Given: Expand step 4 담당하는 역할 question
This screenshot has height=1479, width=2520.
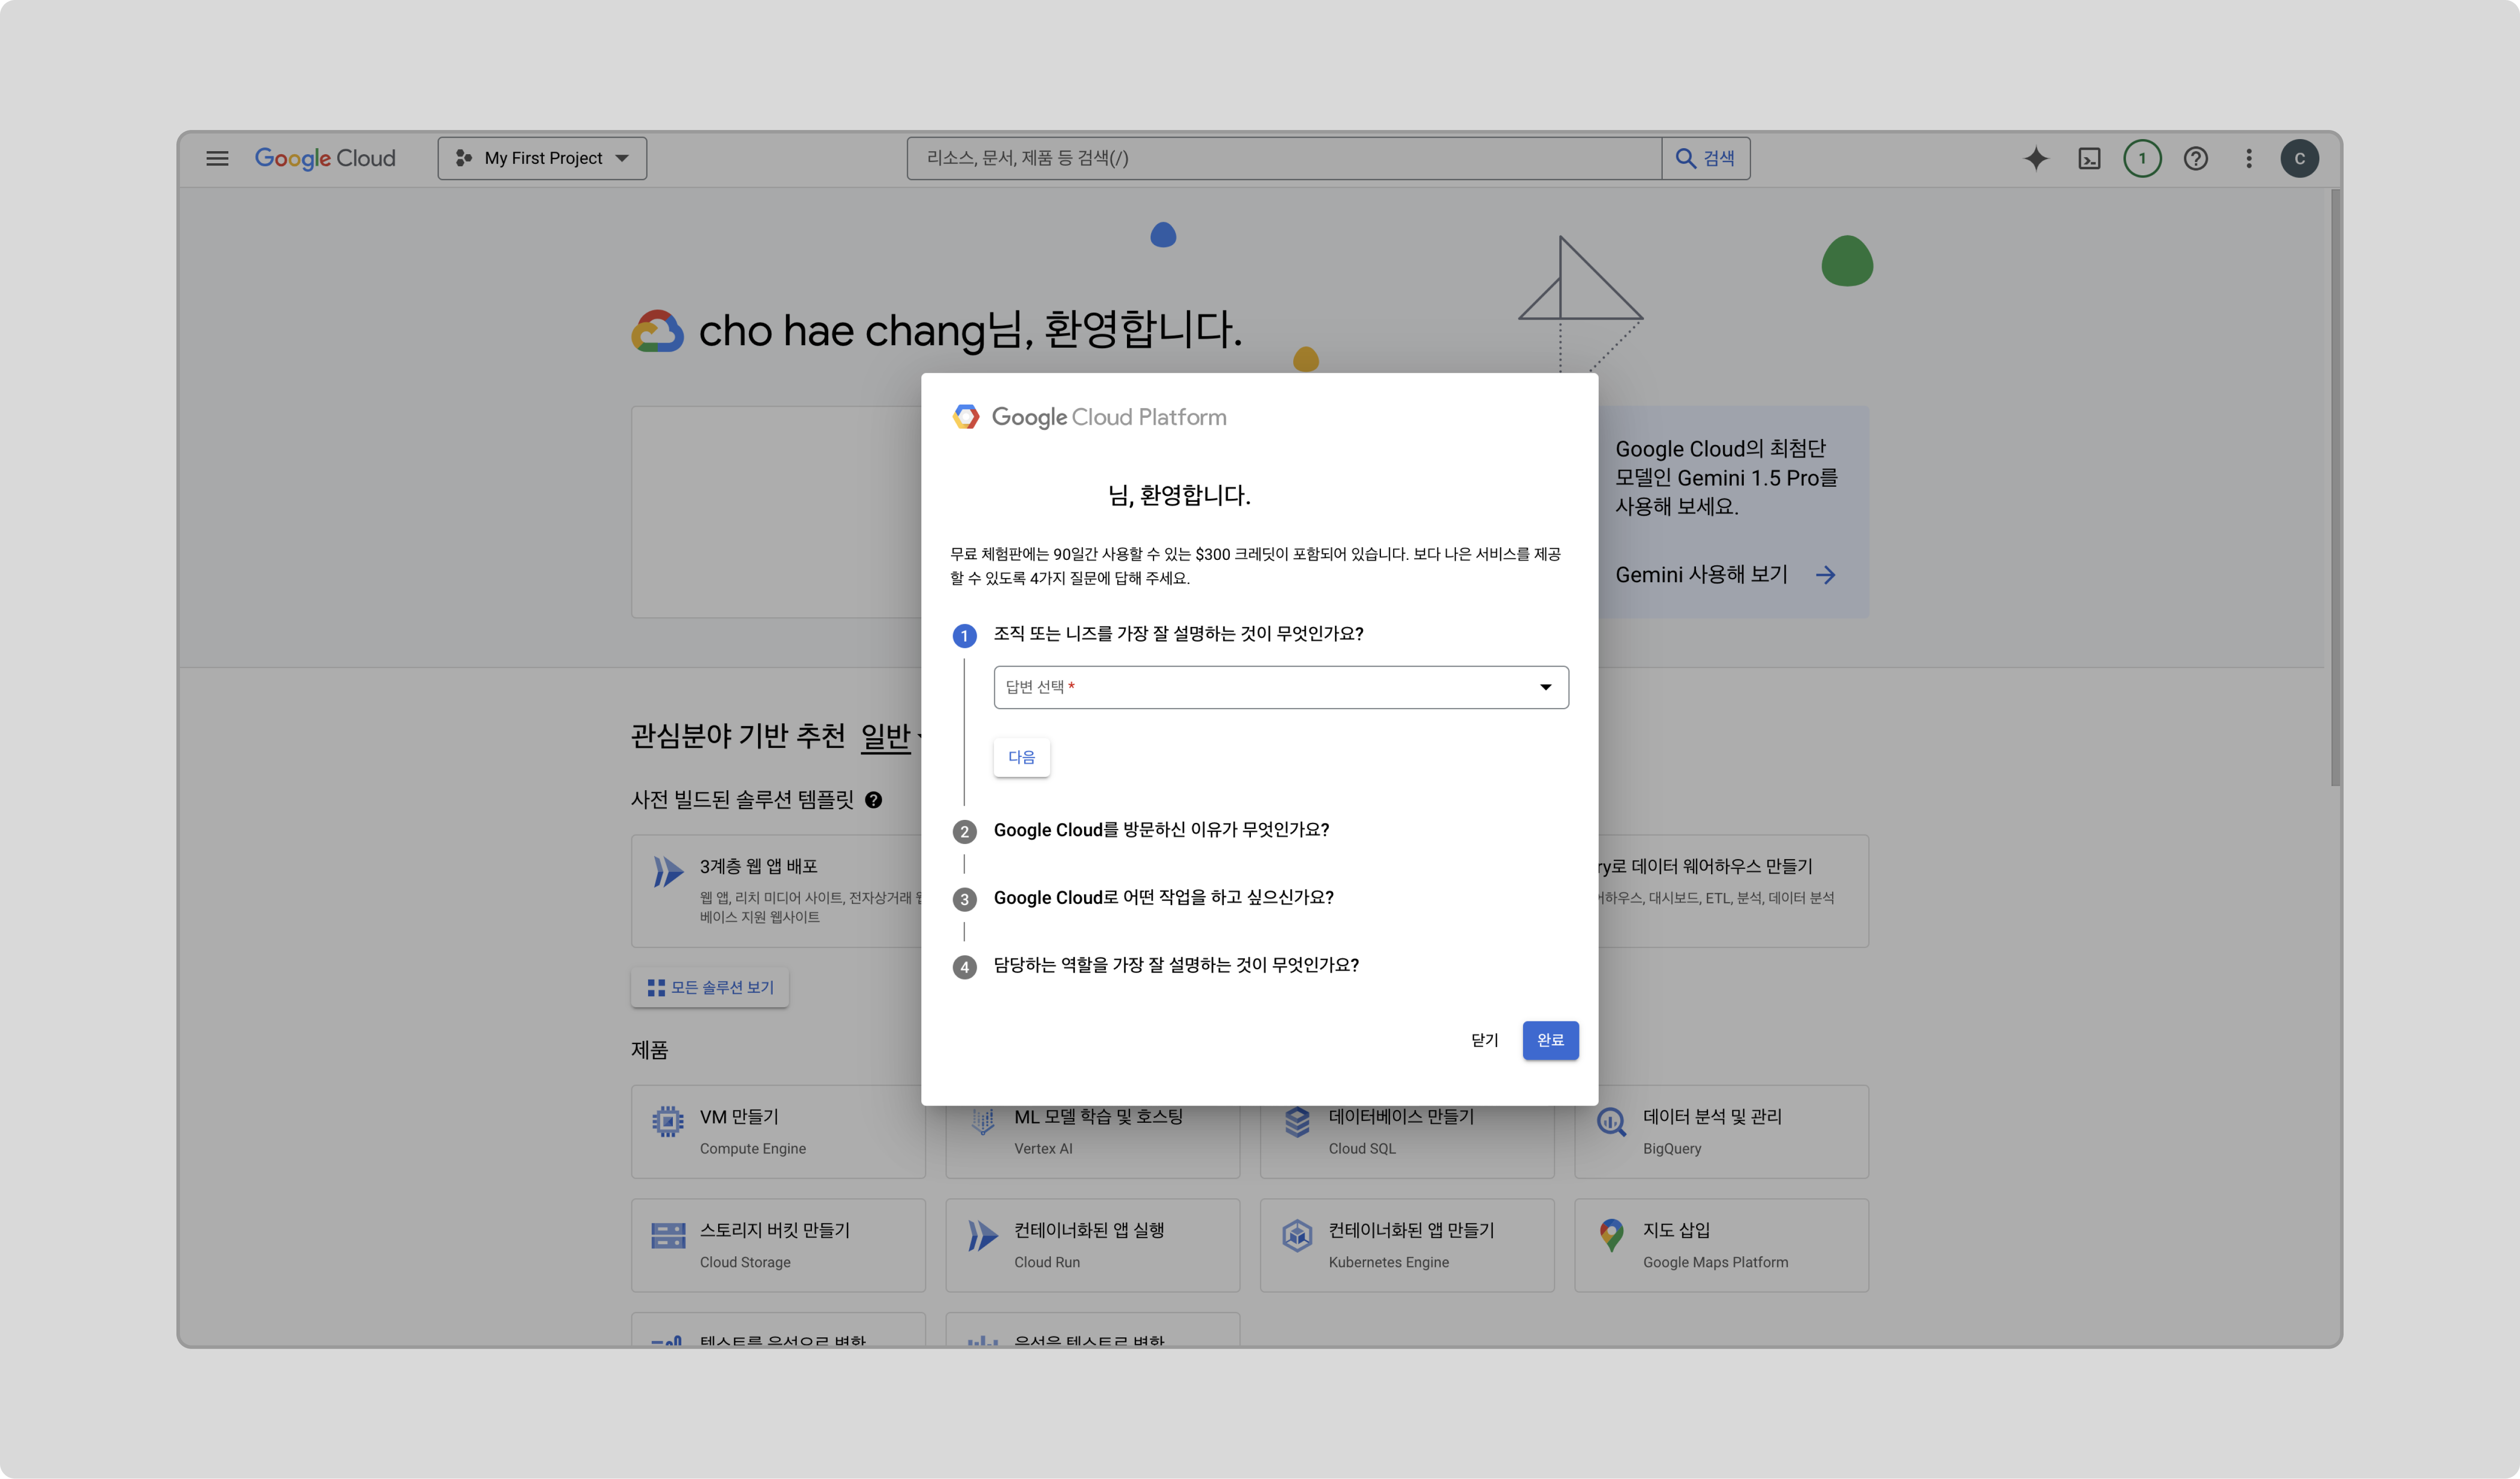Looking at the screenshot, I should (1176, 965).
